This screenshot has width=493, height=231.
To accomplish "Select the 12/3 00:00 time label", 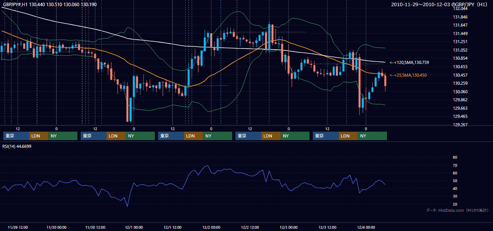I will [x=289, y=227].
